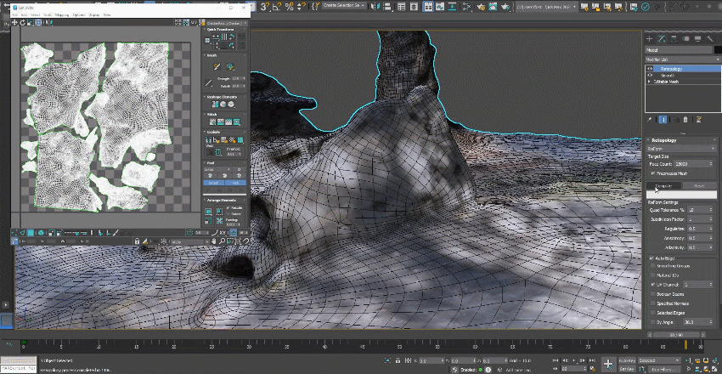Switch to Vertex sub-object mode in UV editor
722x374 pixels.
[x=15, y=233]
